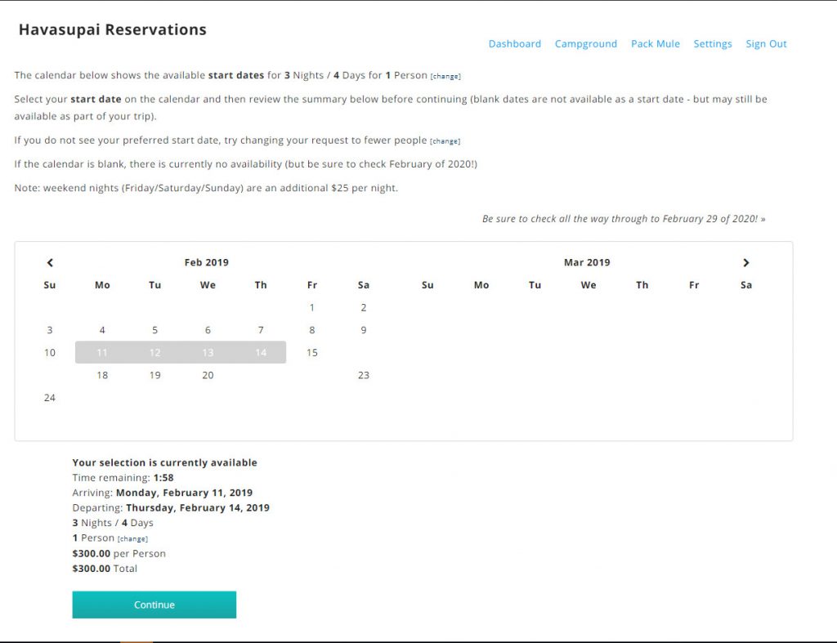837x643 pixels.
Task: Click the Time remaining 1:58 countdown
Action: (x=123, y=478)
